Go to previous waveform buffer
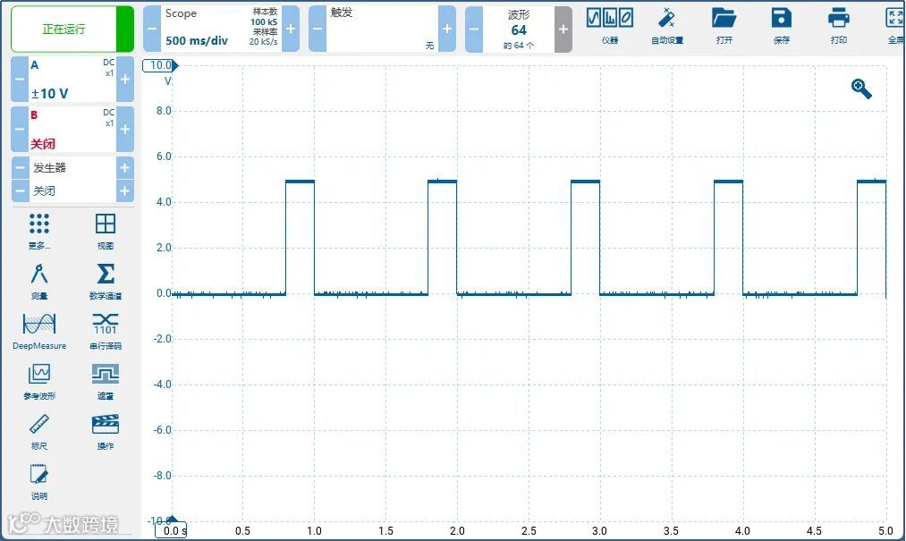The image size is (906, 541). coord(474,29)
